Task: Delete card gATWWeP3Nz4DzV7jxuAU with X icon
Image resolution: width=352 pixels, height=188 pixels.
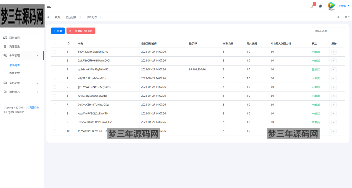Action: tap(334, 87)
